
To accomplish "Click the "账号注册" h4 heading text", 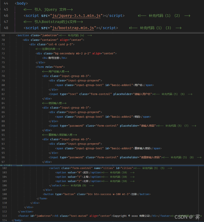I will click(54, 58).
